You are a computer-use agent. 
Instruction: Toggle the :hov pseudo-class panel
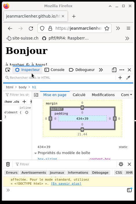click(8, 102)
